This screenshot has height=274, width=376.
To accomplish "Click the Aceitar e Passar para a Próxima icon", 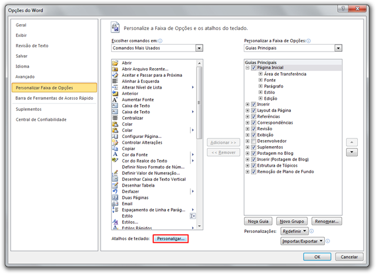I will pos(115,75).
